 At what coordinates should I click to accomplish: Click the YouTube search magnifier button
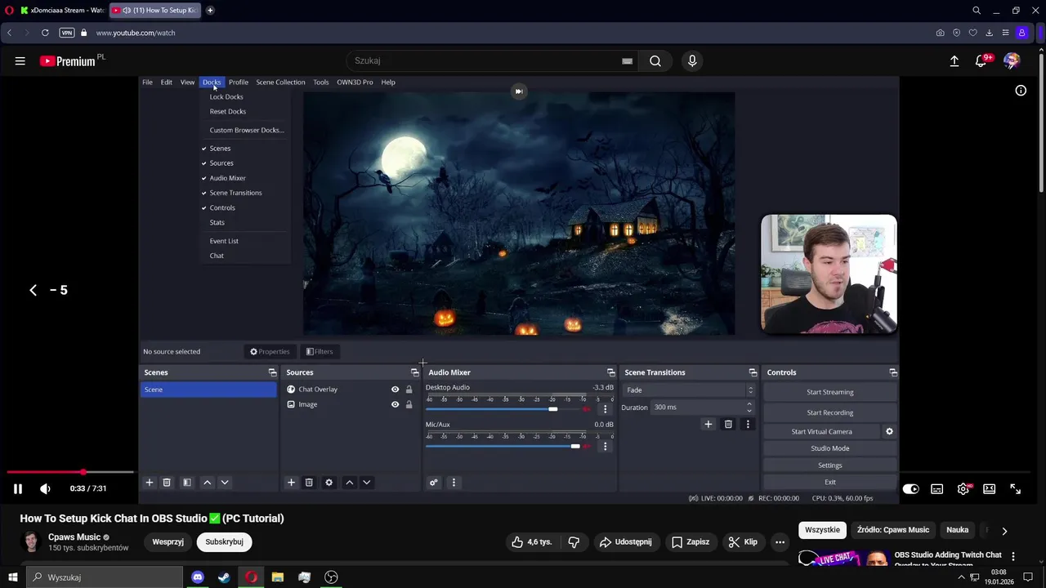pyautogui.click(x=655, y=61)
